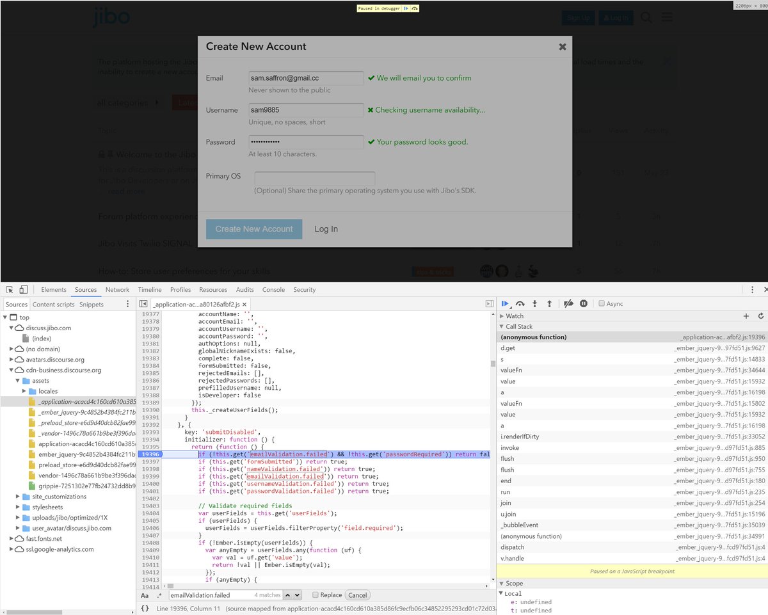This screenshot has width=768, height=615.
Task: Expand the locales folder
Action: (x=24, y=391)
